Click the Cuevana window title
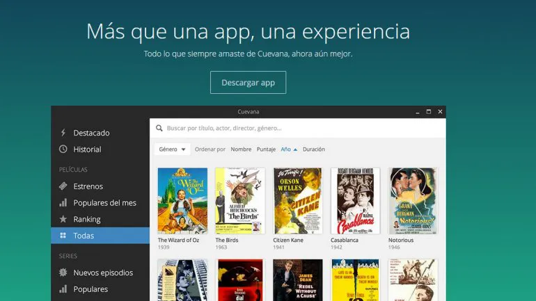The width and height of the screenshot is (536, 301). [x=249, y=112]
